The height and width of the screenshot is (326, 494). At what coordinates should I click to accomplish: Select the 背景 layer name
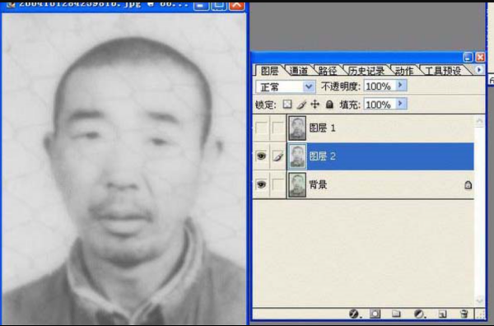(318, 184)
